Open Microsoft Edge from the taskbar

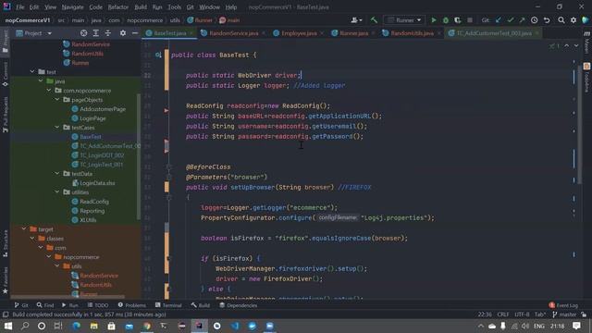tap(76, 326)
